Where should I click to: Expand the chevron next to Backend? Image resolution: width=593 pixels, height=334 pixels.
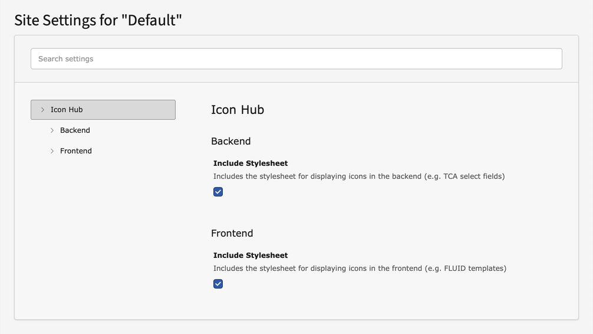pos(52,130)
